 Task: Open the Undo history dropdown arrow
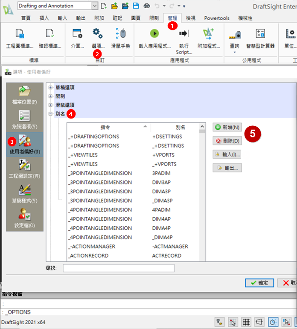point(164,6)
